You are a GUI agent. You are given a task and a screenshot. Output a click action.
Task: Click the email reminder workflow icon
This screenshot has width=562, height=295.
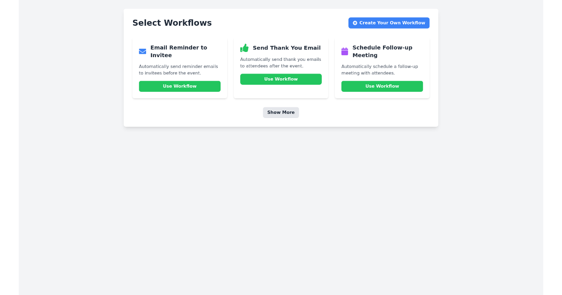pos(142,52)
